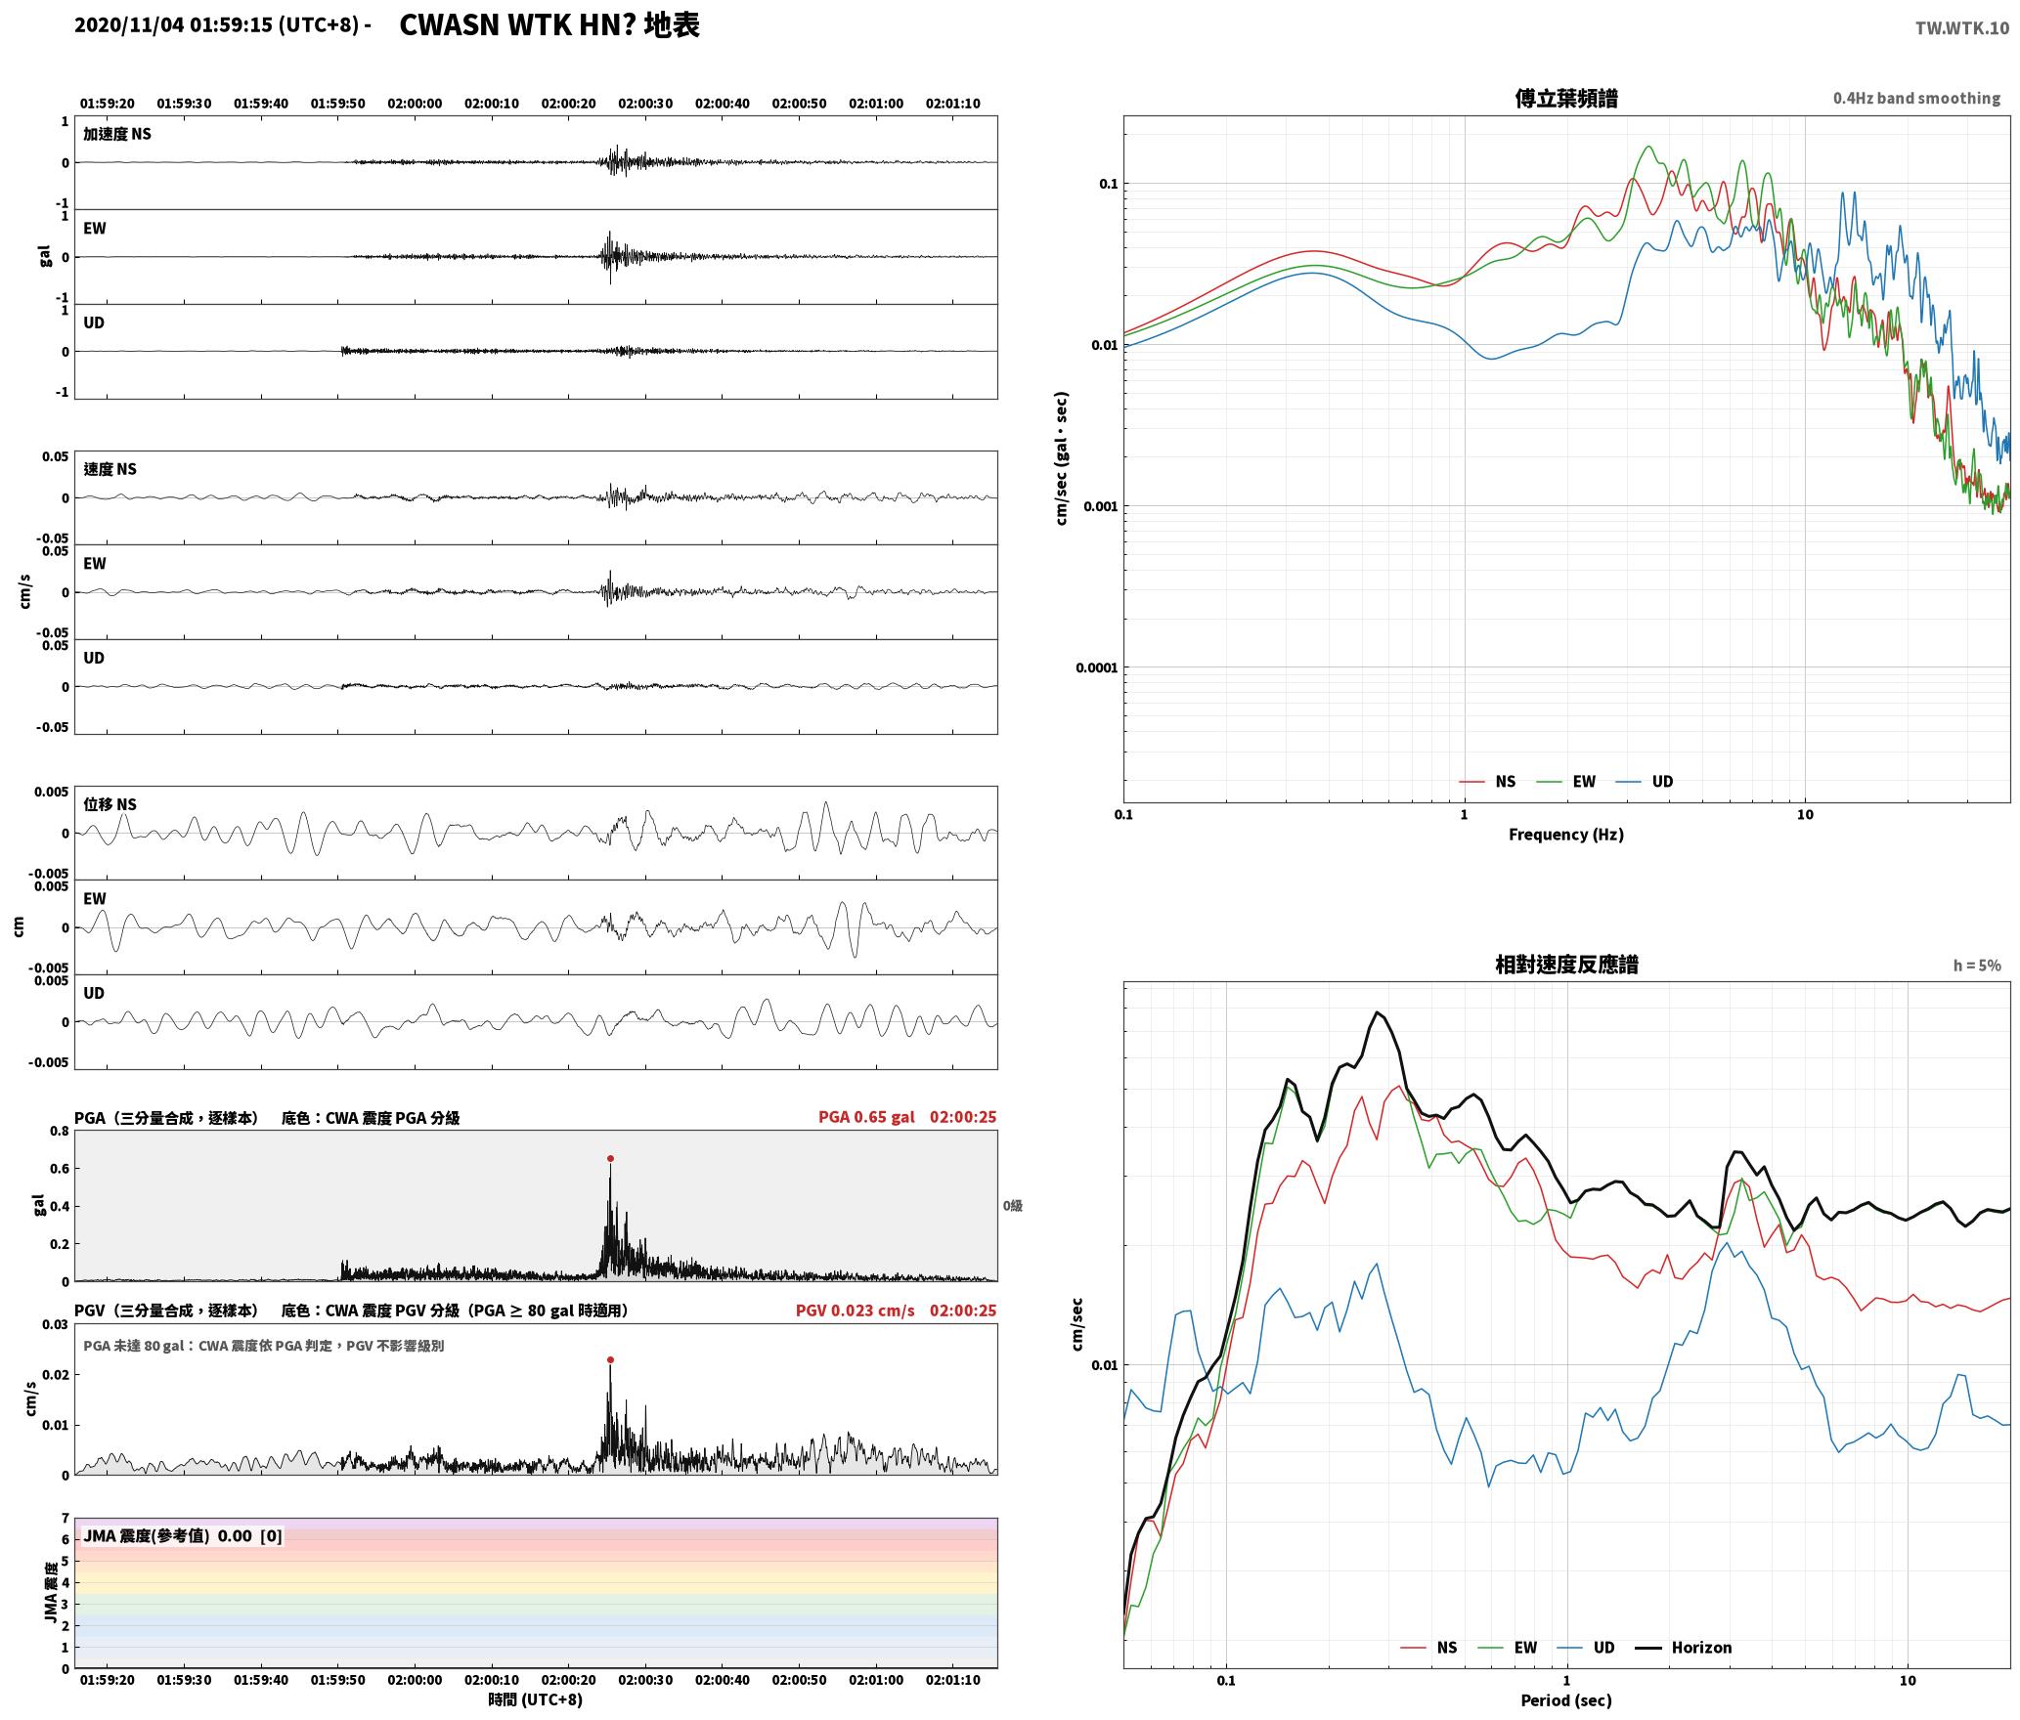Click the 傅立葉頻譜 chart title
Image resolution: width=2020 pixels, height=1720 pixels.
[1565, 99]
